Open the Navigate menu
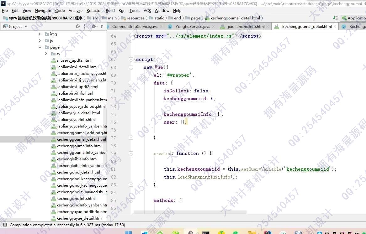 [x=43, y=10]
